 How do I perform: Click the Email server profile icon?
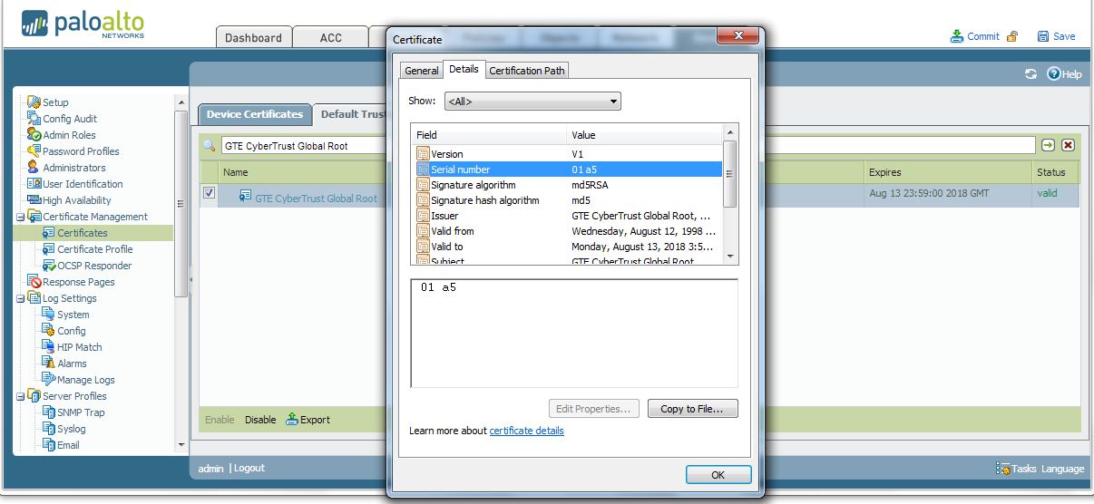tap(49, 445)
